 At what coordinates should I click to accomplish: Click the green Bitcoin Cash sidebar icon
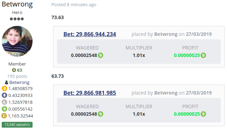click(x=4, y=109)
